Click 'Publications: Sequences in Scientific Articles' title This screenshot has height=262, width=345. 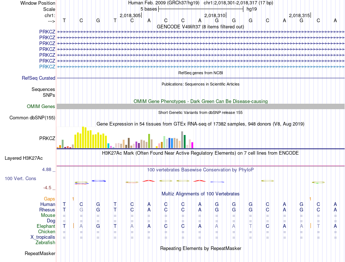(x=200, y=84)
